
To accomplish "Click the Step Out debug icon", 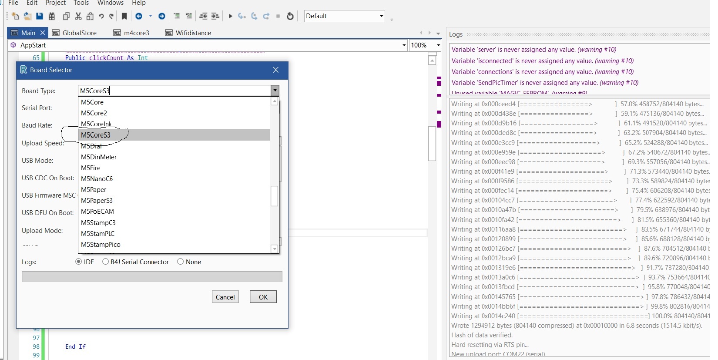I will click(266, 16).
